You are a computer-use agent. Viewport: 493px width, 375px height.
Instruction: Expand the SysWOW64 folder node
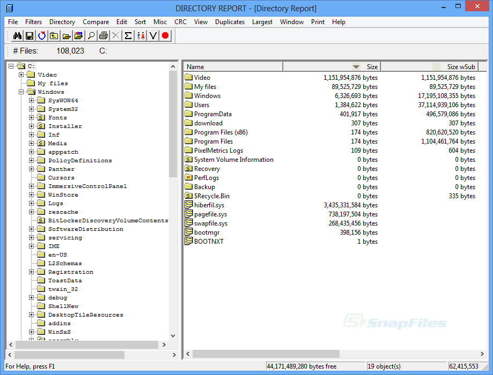pos(31,100)
